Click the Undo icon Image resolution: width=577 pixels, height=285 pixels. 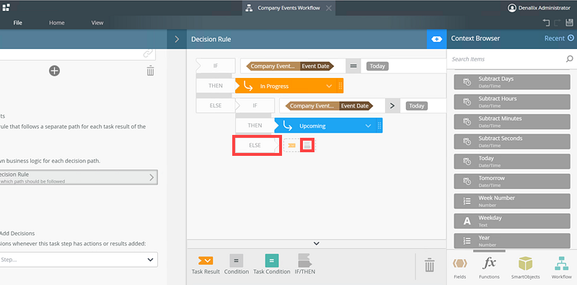[546, 23]
